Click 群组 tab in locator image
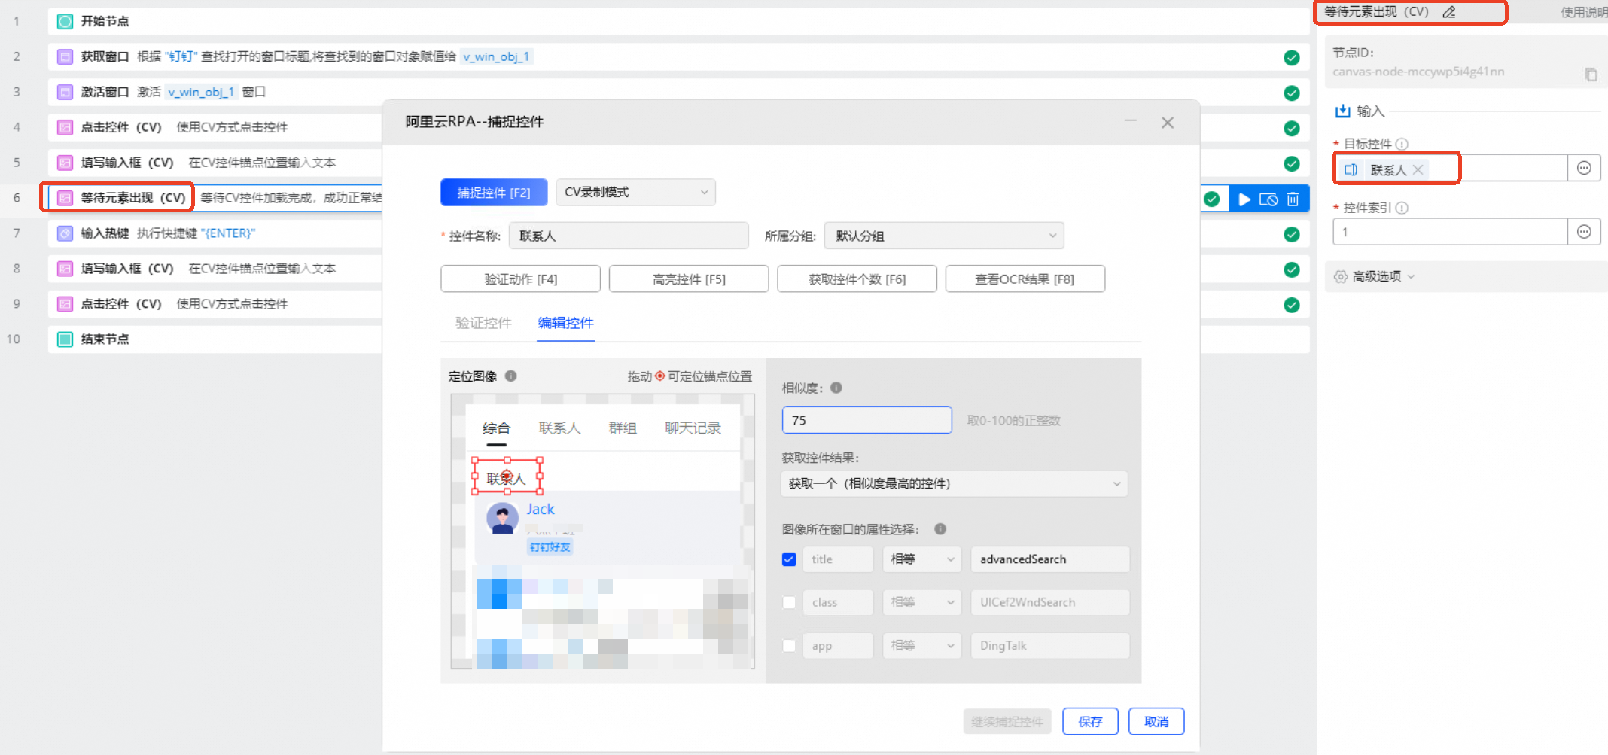 point(623,428)
